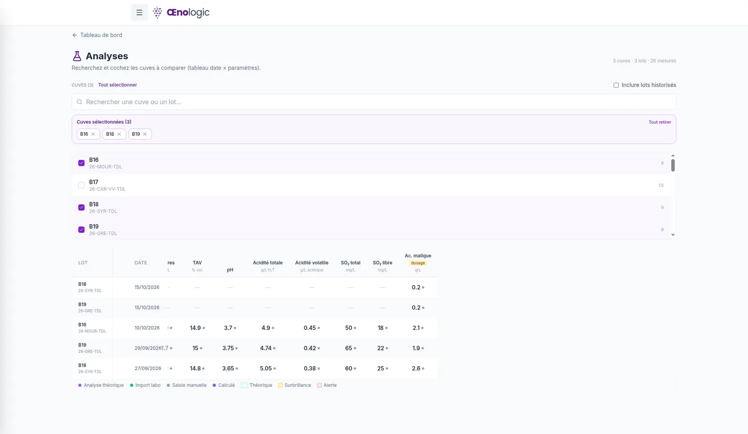Check the B17 cuve checkbox
This screenshot has width=748, height=434.
(x=81, y=185)
